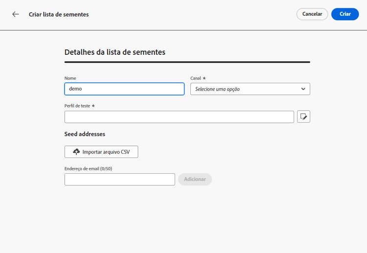Focus the Nome field containing 'demo'
The width and height of the screenshot is (367, 253).
[124, 89]
